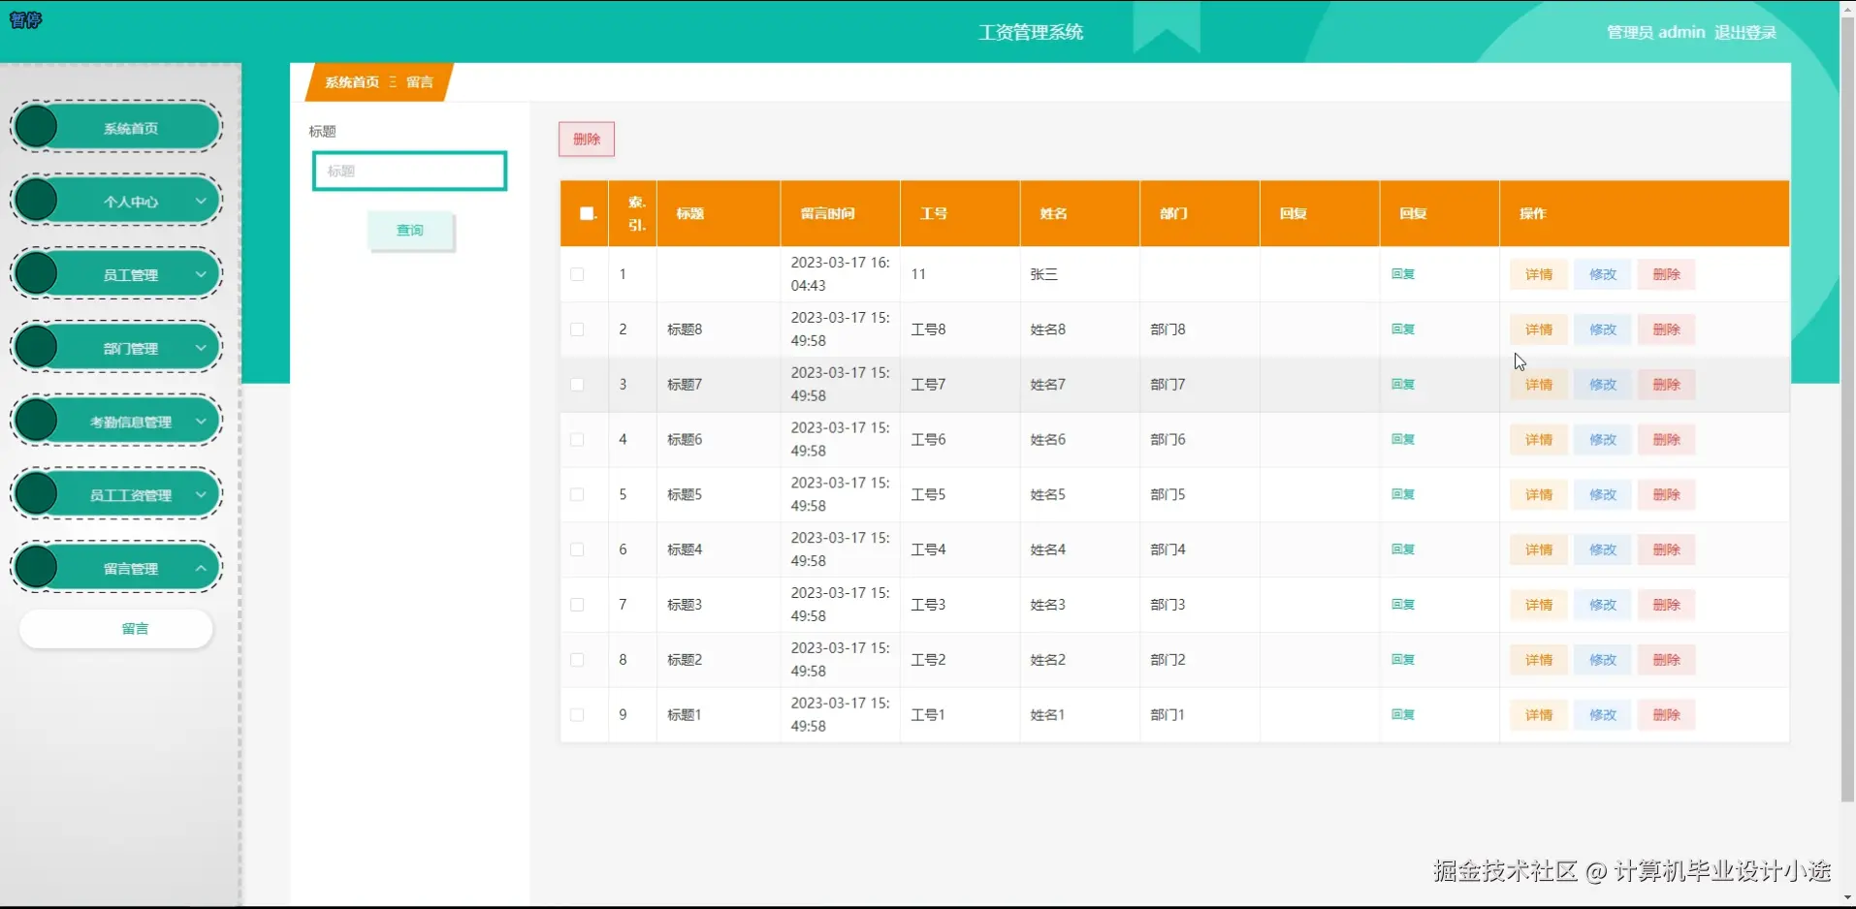Click 修改 for the 标题2 row
Screen dimensions: 1856x909
pyautogui.click(x=1603, y=660)
